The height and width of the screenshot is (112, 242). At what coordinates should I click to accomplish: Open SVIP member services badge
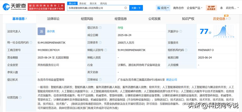211,8
